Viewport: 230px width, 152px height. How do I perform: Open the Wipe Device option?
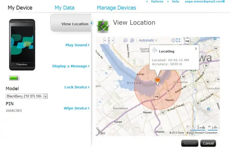coord(76,108)
